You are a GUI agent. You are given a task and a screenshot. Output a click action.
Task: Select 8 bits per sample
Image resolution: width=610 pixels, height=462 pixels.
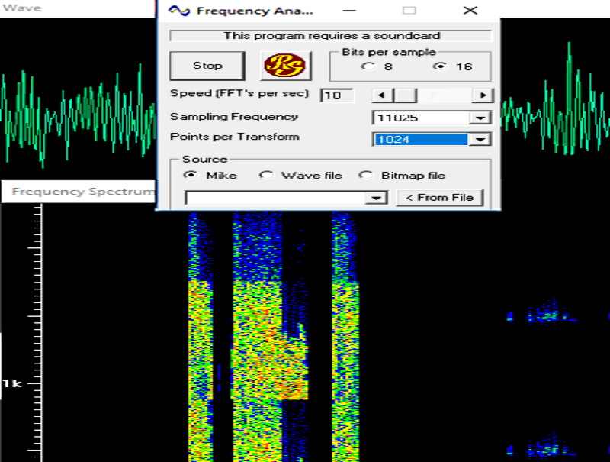coord(369,66)
